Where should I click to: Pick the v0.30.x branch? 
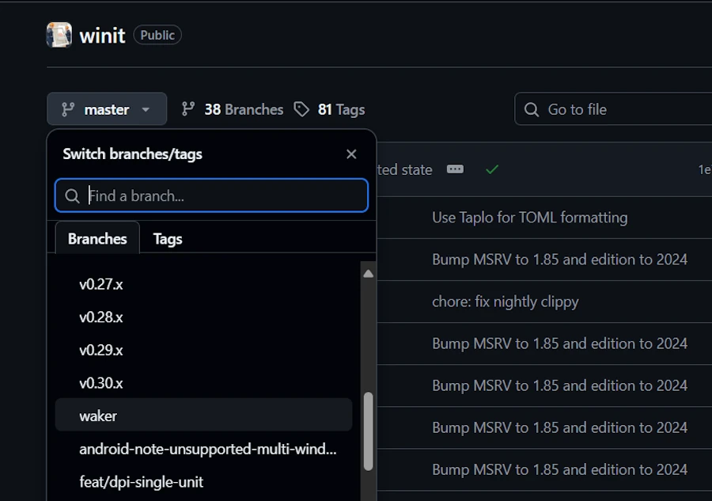coord(101,383)
